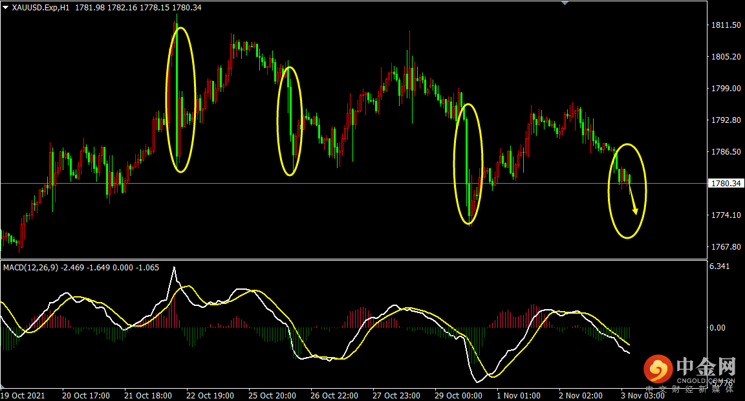745x401 pixels.
Task: Click the 6.341 MACD scale value
Action: [719, 266]
